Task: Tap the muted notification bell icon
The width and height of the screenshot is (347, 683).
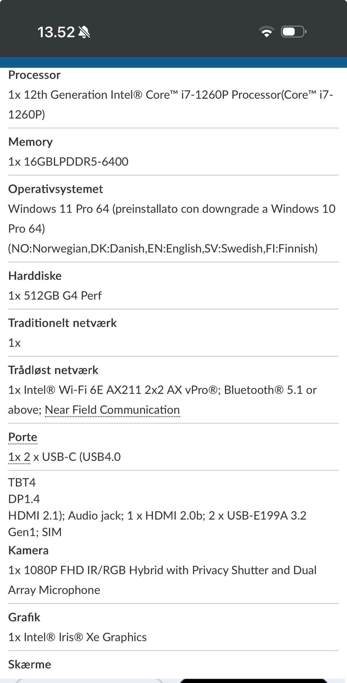Action: pos(84,32)
